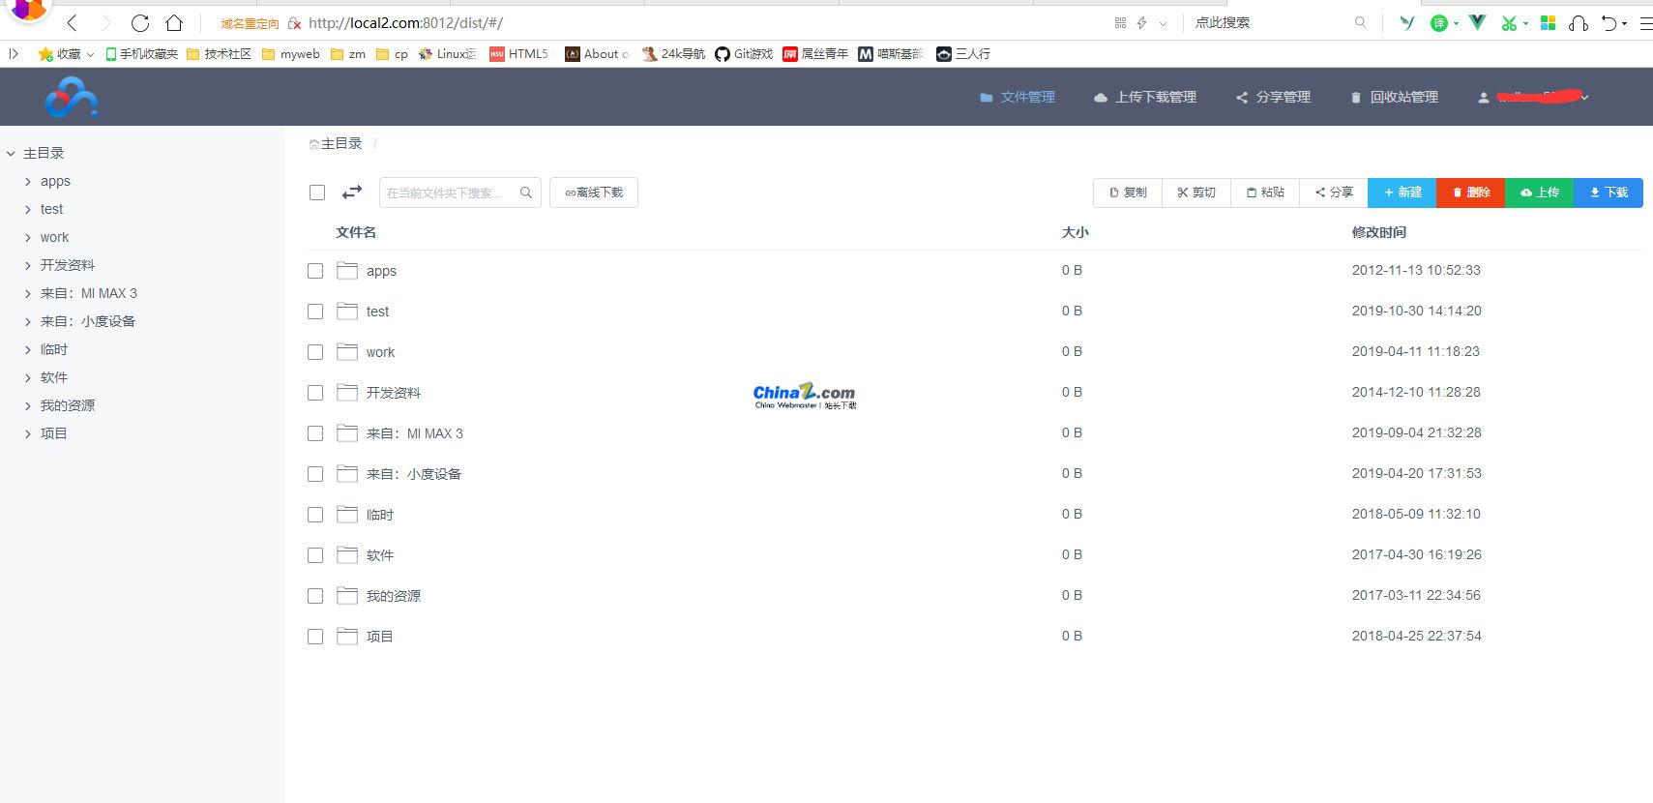
Task: Open 回收站管理 navigation tab
Action: (x=1395, y=97)
